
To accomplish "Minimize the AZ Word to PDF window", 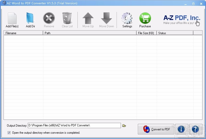I will tap(186, 4).
